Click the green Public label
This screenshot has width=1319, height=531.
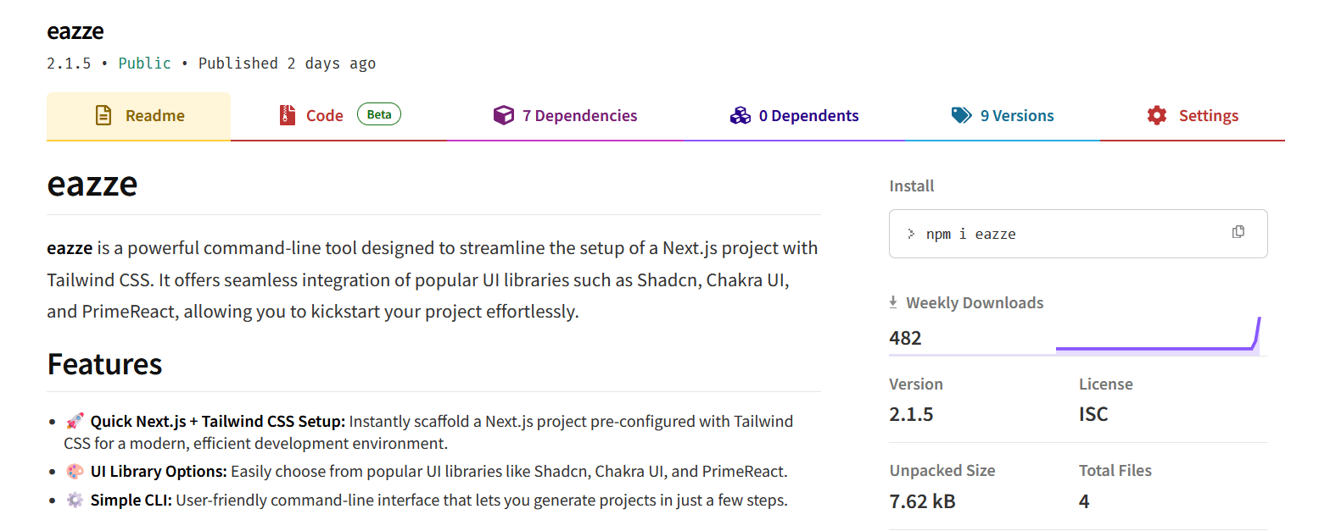144,64
